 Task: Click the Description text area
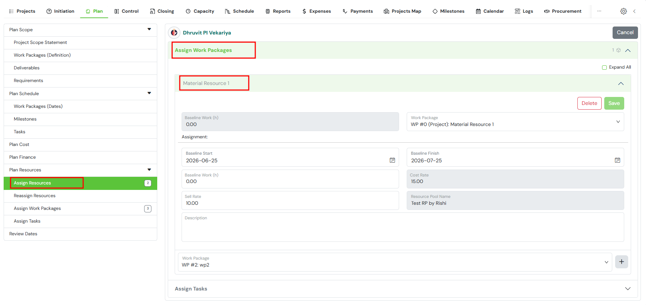(403, 227)
